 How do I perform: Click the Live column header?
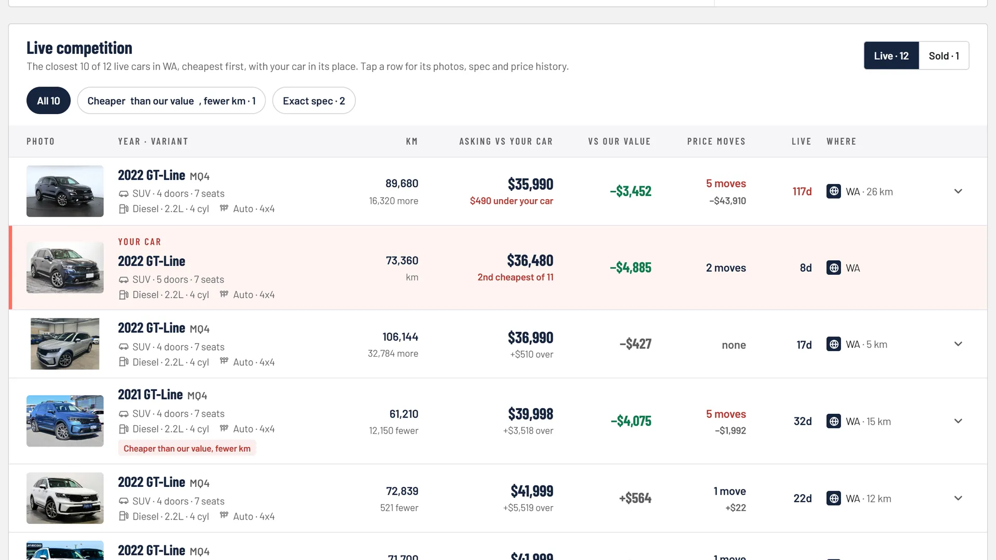click(x=801, y=142)
